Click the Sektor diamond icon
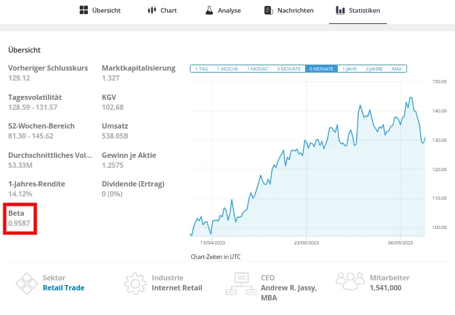This screenshot has width=455, height=315. 27,283
